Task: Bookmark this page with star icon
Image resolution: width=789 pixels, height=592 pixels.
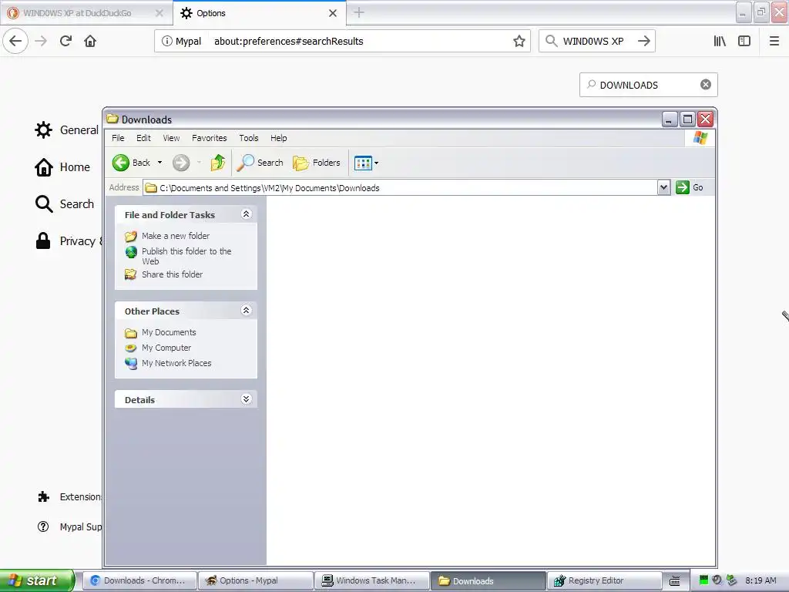Action: coord(519,41)
